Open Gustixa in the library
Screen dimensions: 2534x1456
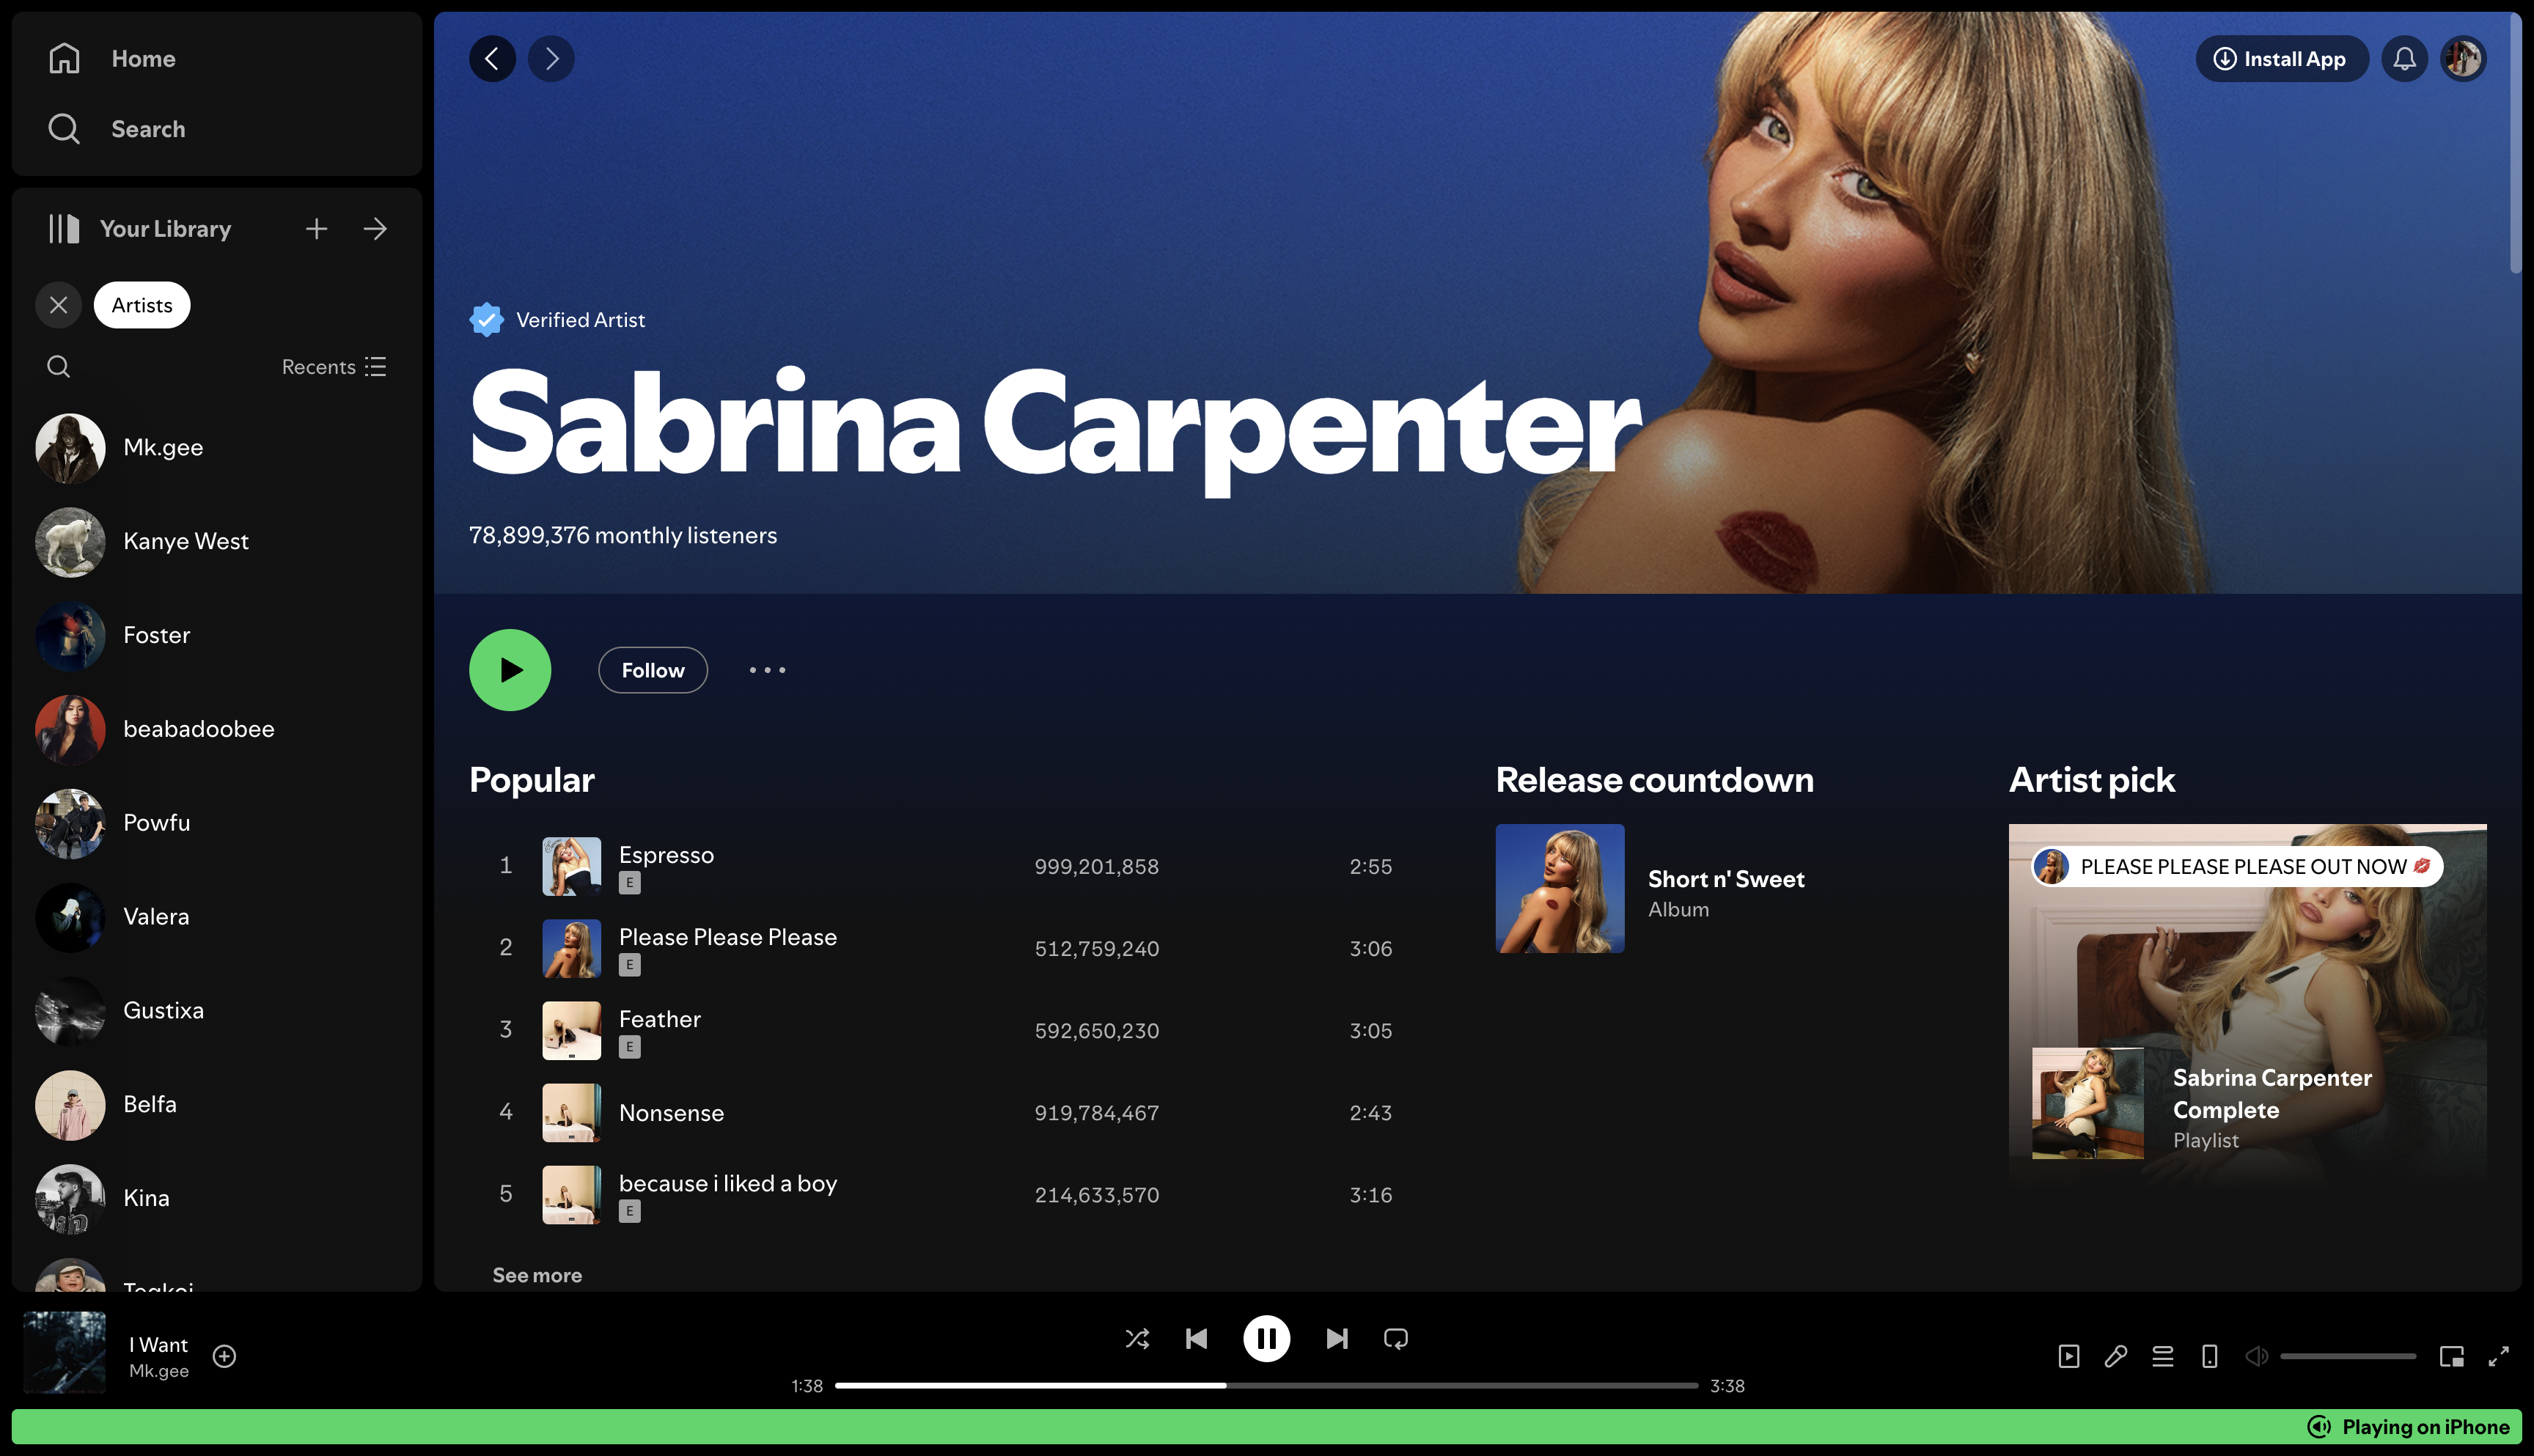217,1011
